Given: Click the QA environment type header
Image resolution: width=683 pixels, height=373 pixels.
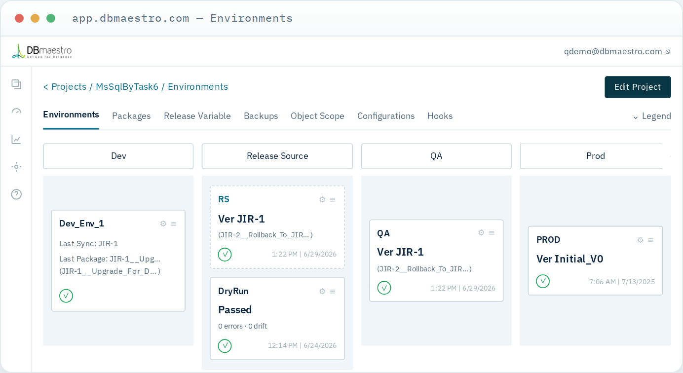Looking at the screenshot, I should 436,156.
